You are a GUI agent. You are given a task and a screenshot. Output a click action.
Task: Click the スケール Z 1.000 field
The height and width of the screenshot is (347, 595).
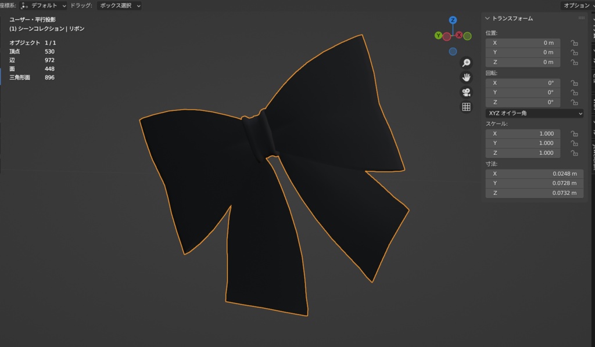click(x=523, y=153)
